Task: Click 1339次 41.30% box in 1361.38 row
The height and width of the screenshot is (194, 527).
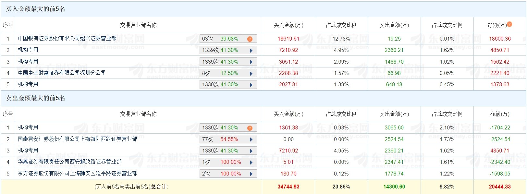Action: coord(228,127)
